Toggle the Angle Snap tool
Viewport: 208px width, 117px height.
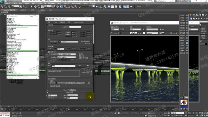[x=69, y=6]
